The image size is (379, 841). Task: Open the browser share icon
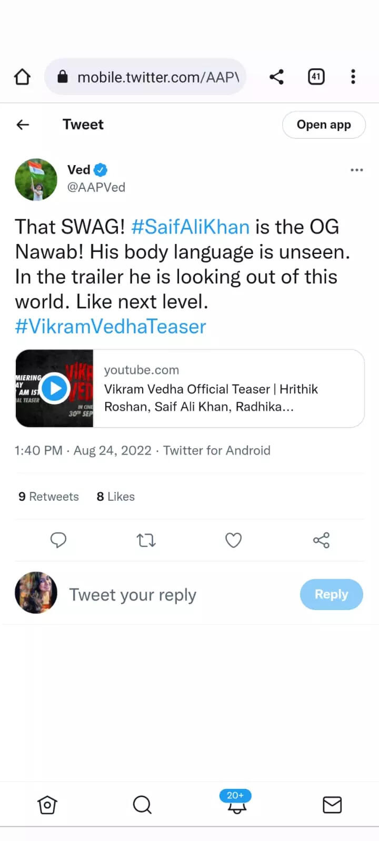pyautogui.click(x=276, y=77)
